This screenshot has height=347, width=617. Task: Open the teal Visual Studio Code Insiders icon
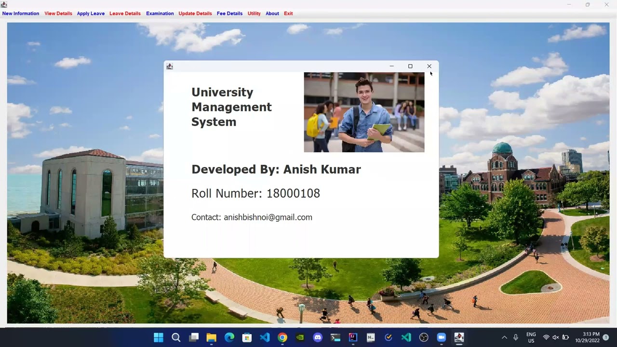tap(406, 337)
